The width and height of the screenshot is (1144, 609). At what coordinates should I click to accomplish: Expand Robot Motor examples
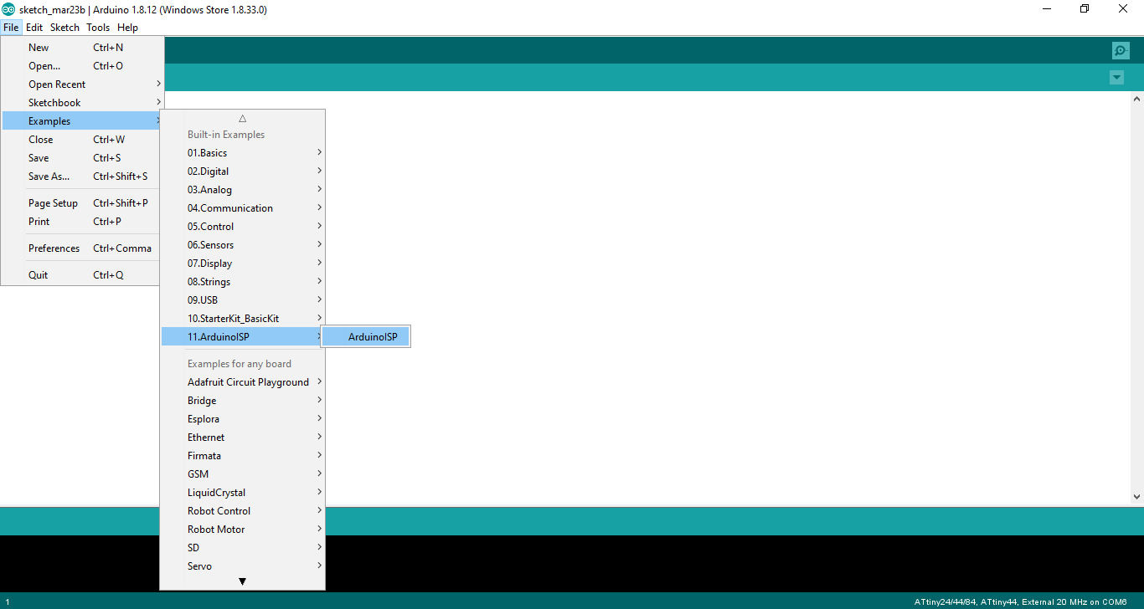tap(243, 530)
